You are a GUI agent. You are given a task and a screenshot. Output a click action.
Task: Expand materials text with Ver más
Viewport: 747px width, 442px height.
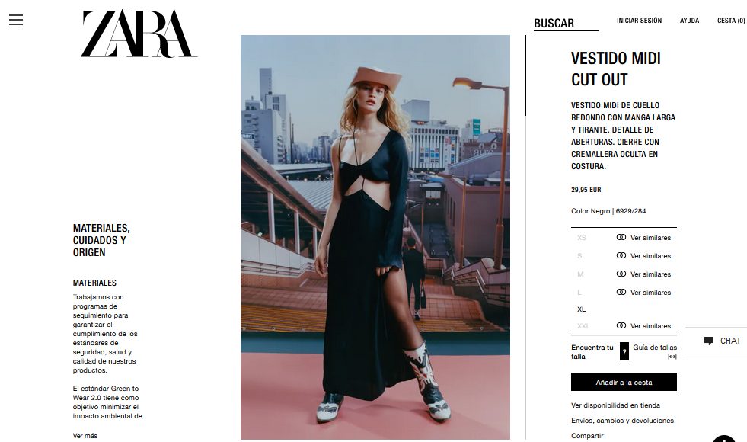click(x=85, y=435)
